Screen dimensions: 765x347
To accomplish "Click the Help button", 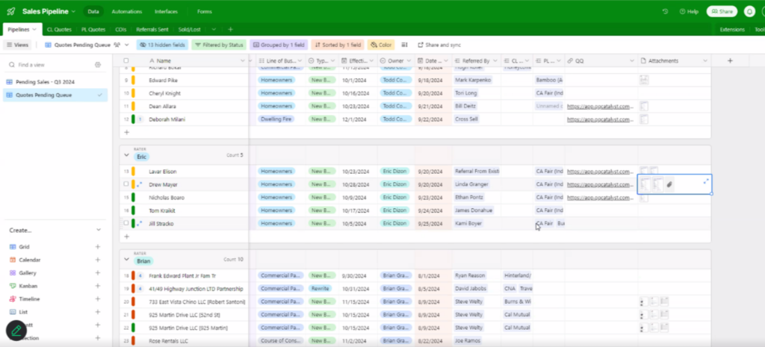I will tap(688, 12).
